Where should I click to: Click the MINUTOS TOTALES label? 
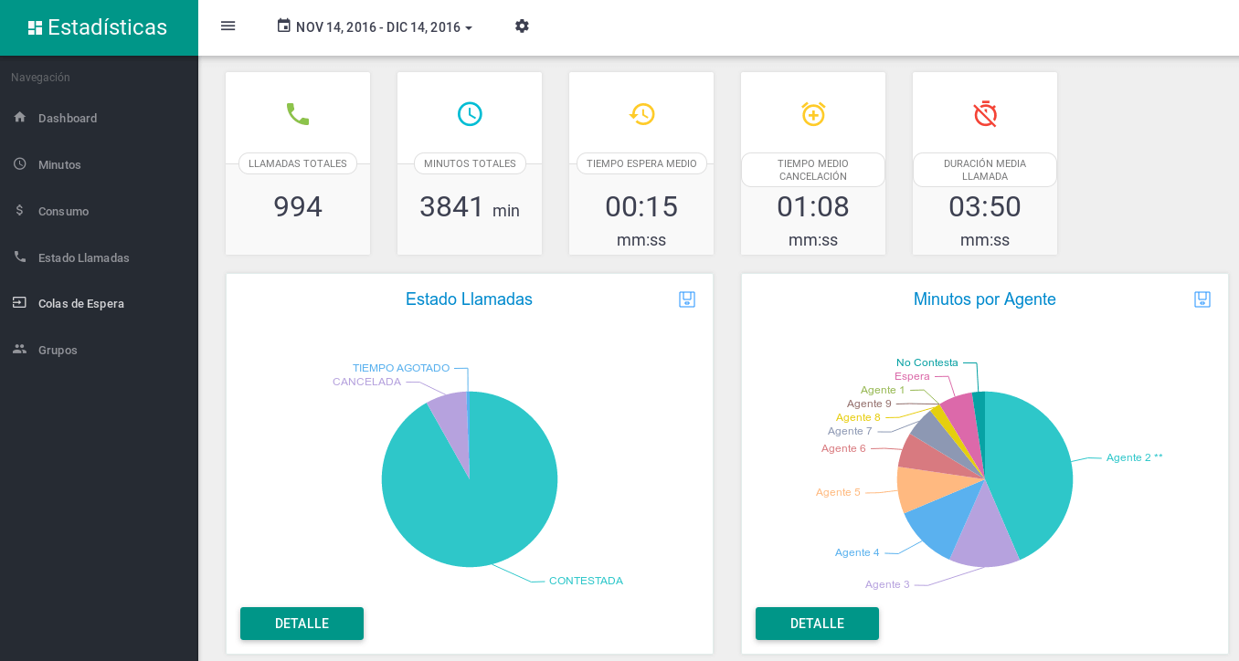tap(470, 163)
